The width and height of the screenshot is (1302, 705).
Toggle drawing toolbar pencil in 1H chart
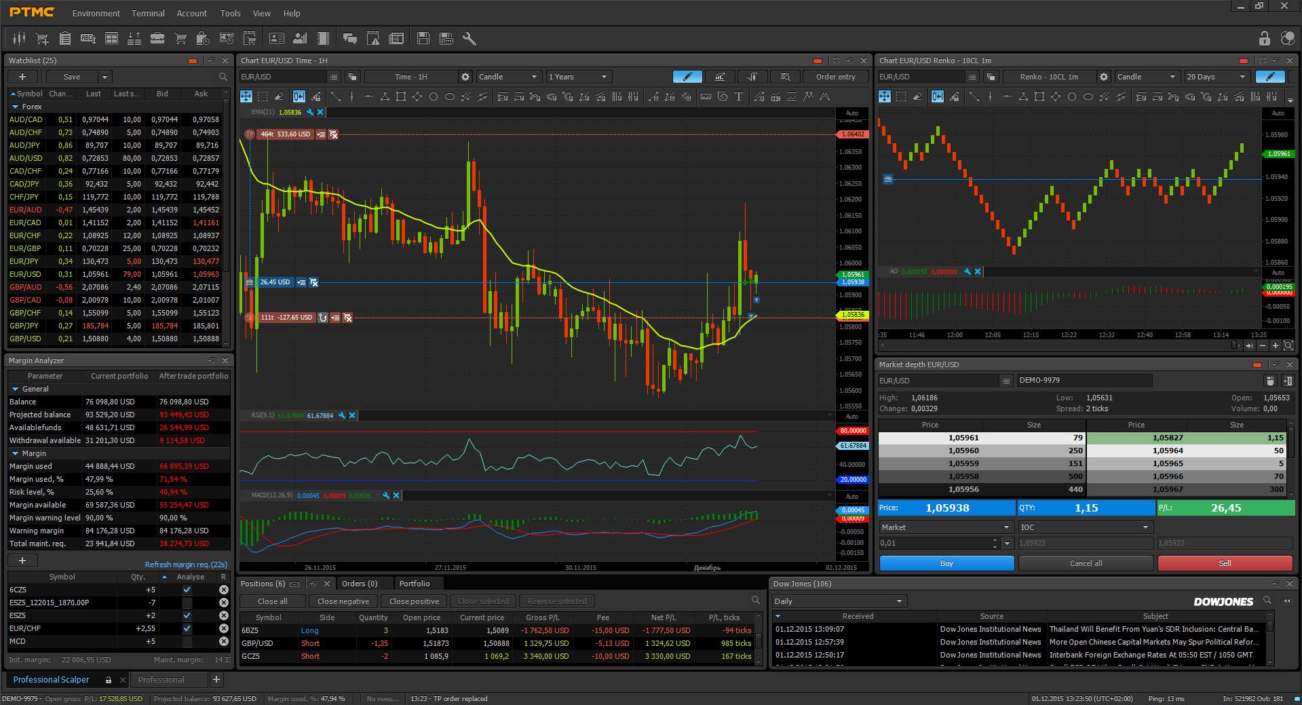pyautogui.click(x=687, y=77)
